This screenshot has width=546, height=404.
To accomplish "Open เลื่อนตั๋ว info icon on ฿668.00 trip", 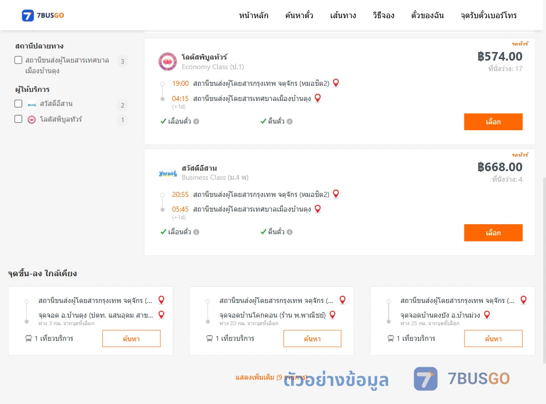I will 196,232.
